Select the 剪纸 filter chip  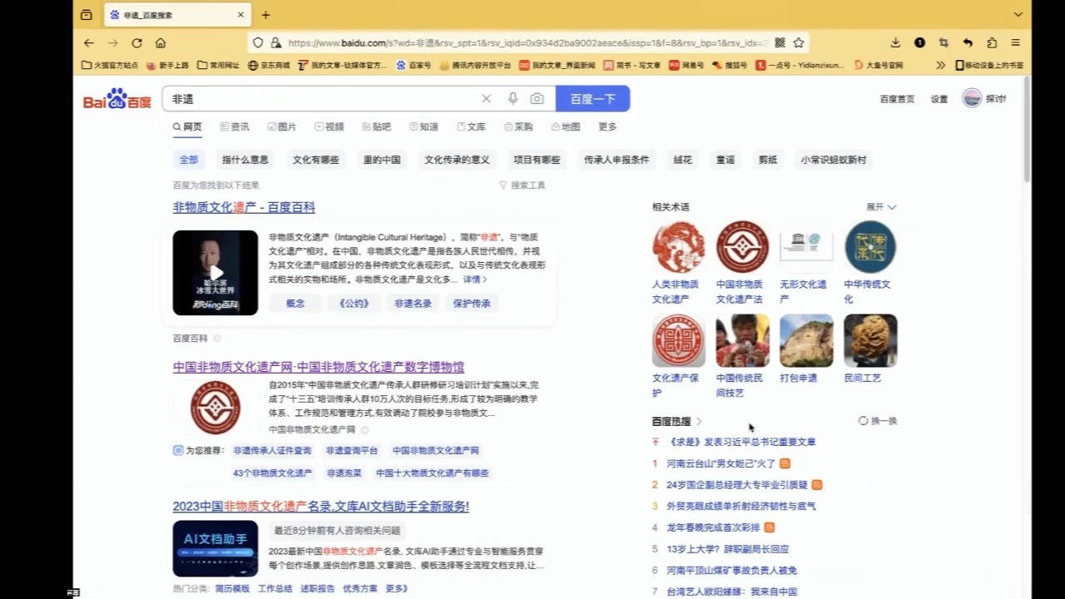pyautogui.click(x=768, y=160)
